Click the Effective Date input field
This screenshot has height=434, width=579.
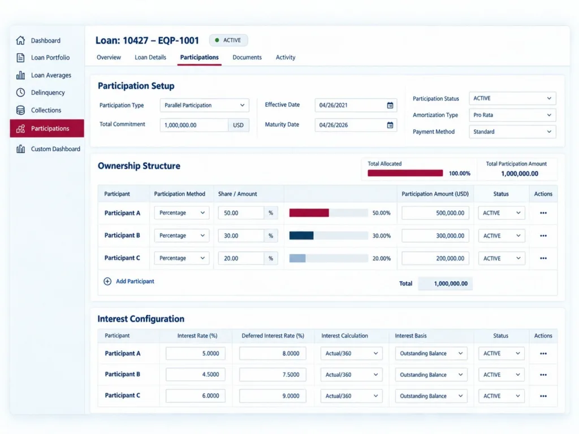tap(356, 105)
